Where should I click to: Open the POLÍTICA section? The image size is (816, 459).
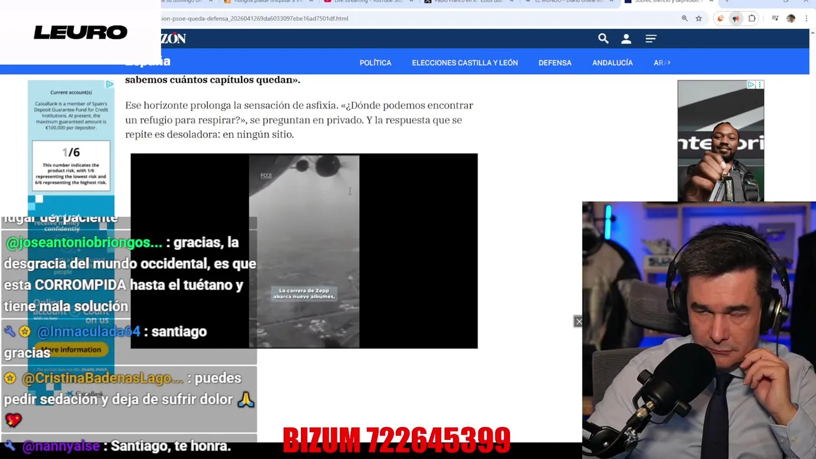click(375, 62)
